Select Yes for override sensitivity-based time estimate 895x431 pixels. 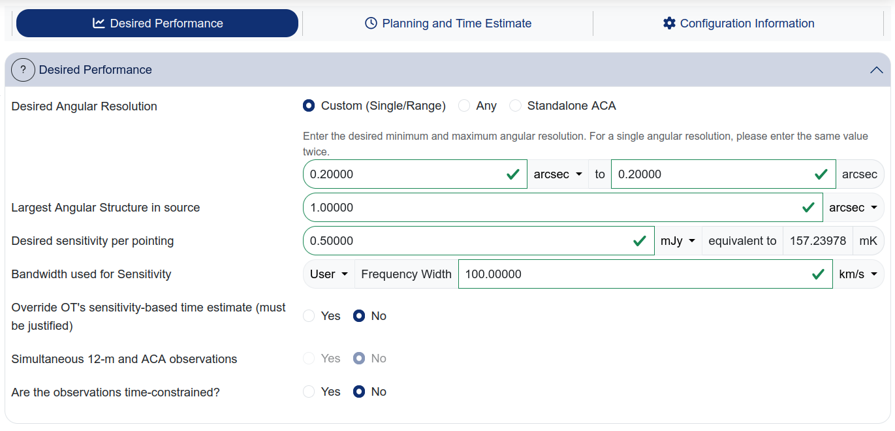309,316
